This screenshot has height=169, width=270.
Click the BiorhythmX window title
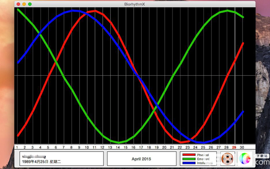click(x=135, y=4)
